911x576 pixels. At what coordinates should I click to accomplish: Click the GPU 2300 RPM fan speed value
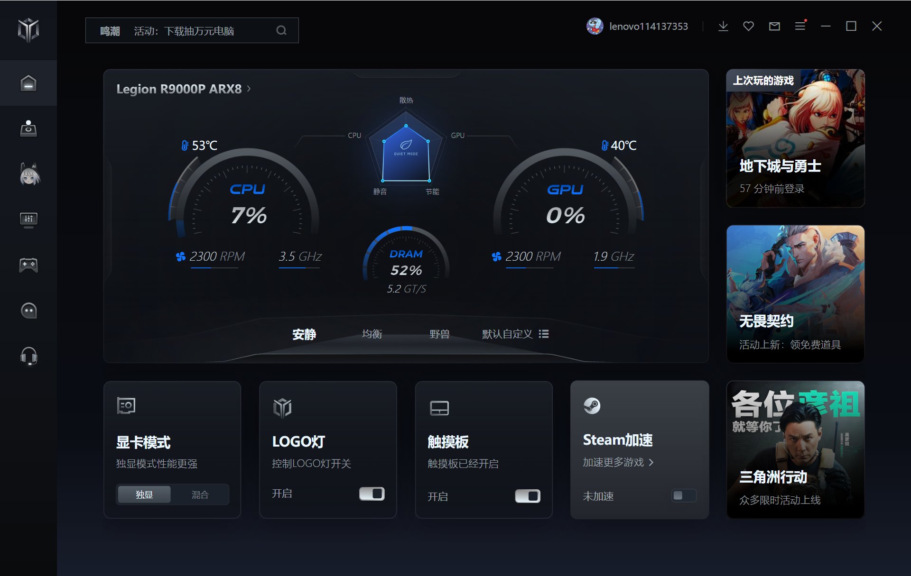pos(533,256)
